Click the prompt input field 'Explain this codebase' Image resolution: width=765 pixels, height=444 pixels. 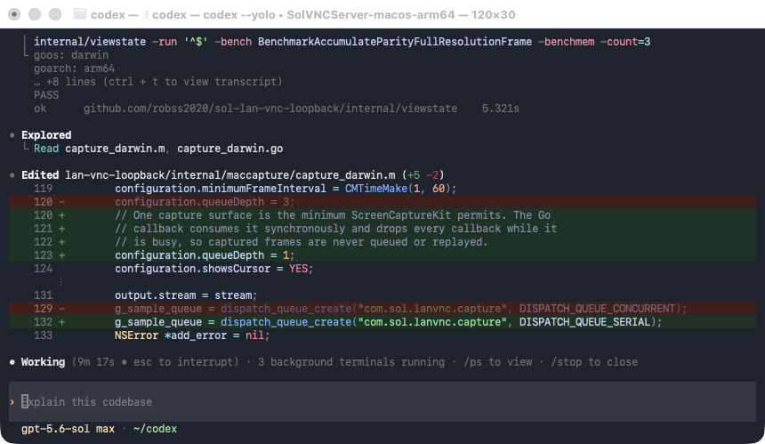pyautogui.click(x=382, y=401)
